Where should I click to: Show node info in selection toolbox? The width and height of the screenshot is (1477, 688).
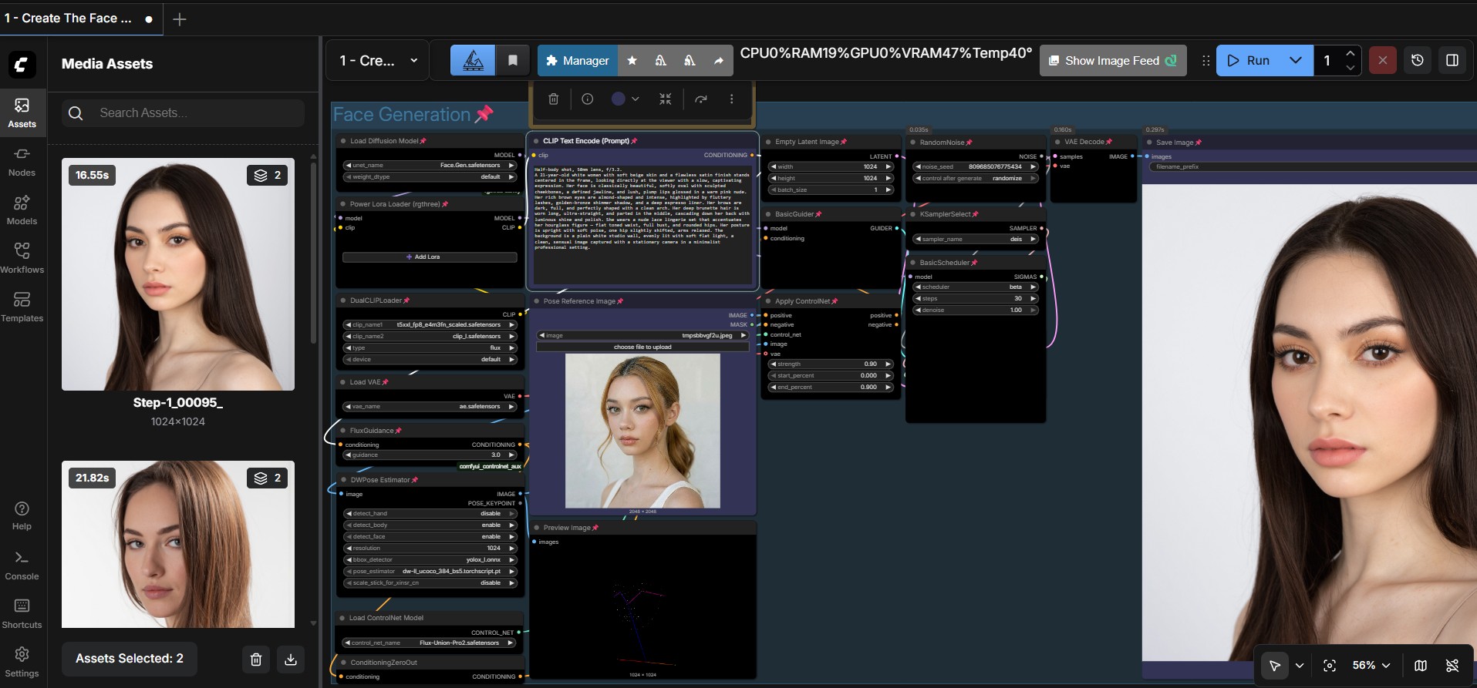tap(588, 99)
